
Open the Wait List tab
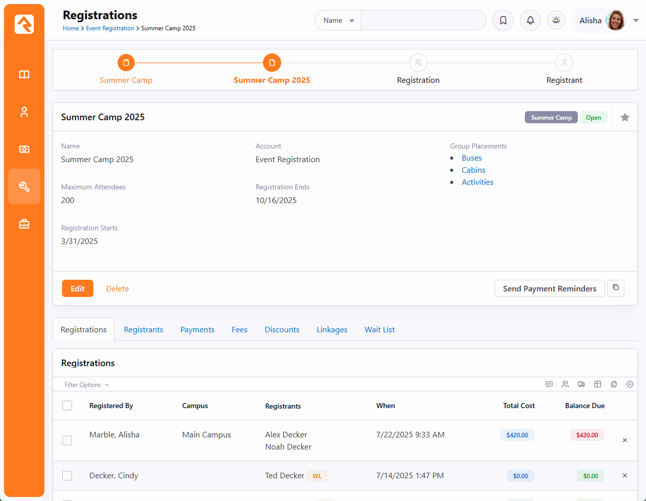(x=380, y=330)
